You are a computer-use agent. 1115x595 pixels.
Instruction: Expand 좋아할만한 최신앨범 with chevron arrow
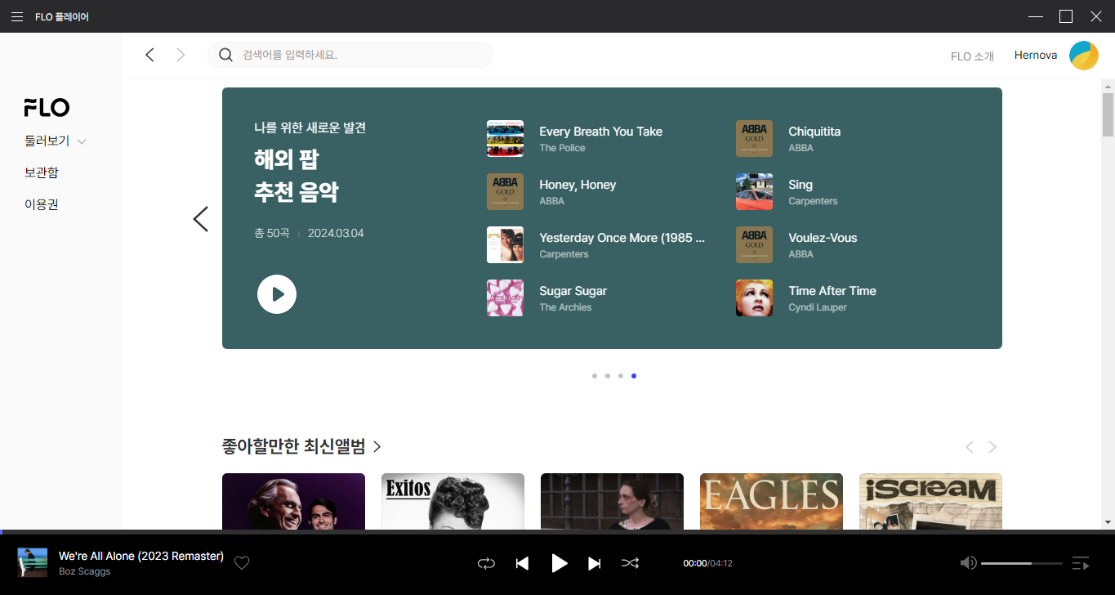click(377, 446)
